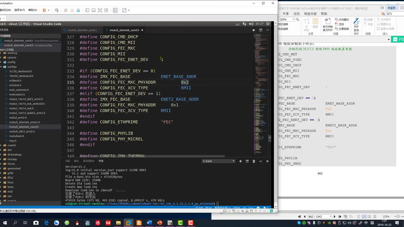Open the 浏览 ribbon tab in PDF reader
This screenshot has width=404, height=227.
click(297, 14)
